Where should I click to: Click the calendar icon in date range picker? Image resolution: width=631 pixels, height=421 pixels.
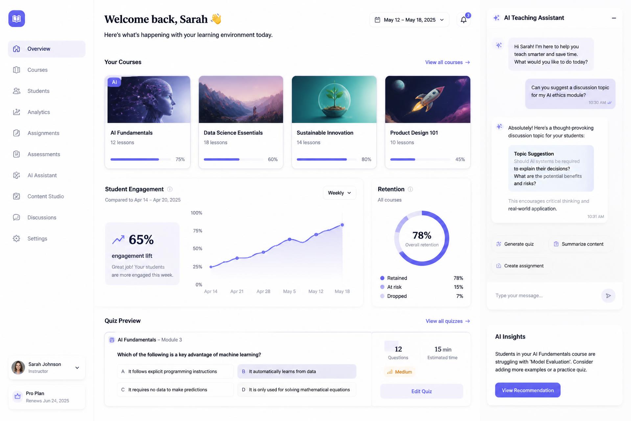coord(378,20)
